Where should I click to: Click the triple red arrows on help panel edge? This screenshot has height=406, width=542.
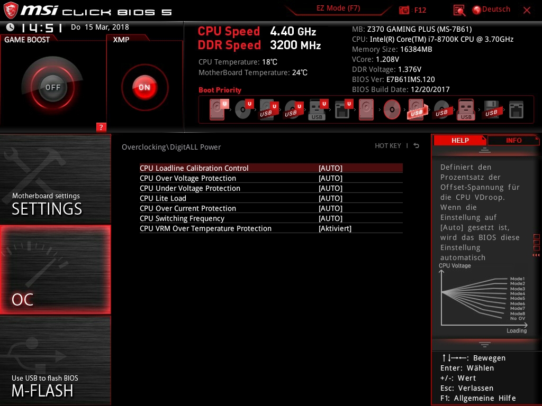click(536, 255)
